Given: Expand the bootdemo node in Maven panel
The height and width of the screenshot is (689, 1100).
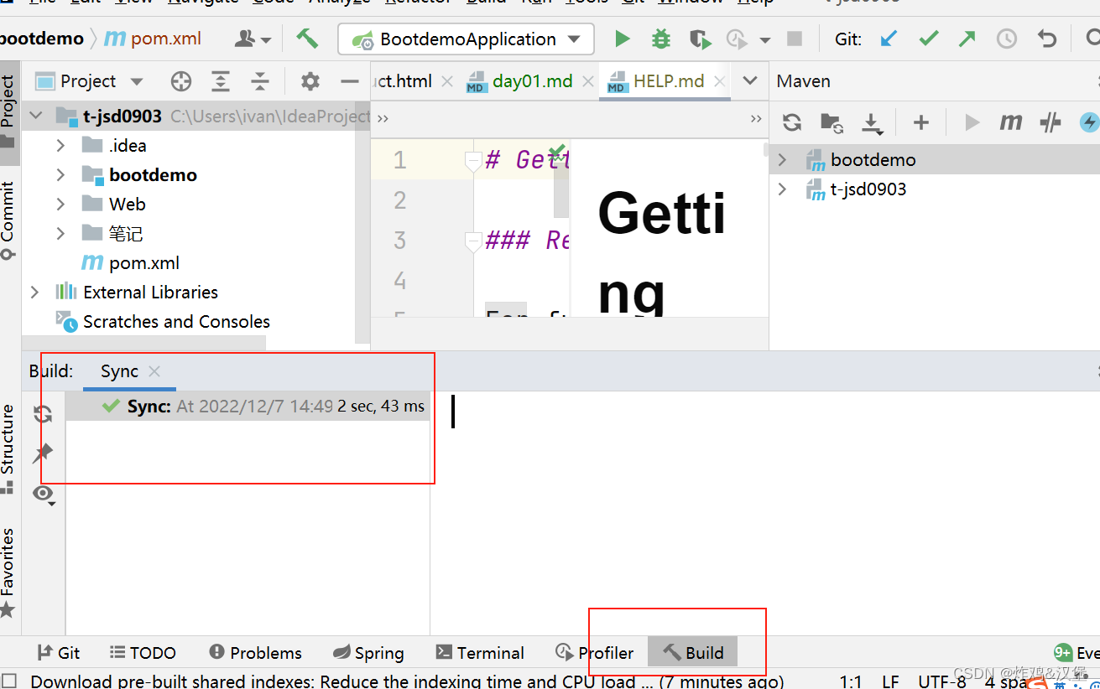Looking at the screenshot, I should coord(782,159).
